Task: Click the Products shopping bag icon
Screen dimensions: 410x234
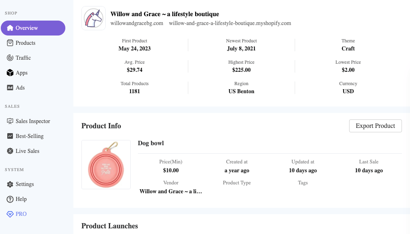Action: [x=10, y=43]
